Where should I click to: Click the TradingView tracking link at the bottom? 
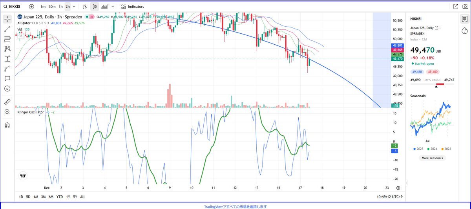click(235, 206)
